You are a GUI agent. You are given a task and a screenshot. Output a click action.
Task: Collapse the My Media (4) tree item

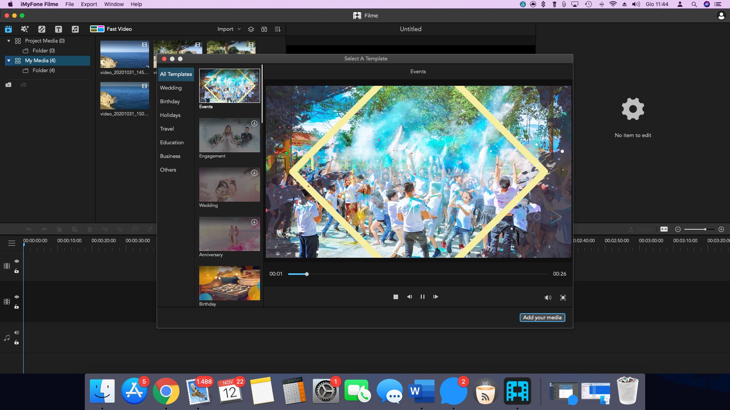tap(8, 60)
